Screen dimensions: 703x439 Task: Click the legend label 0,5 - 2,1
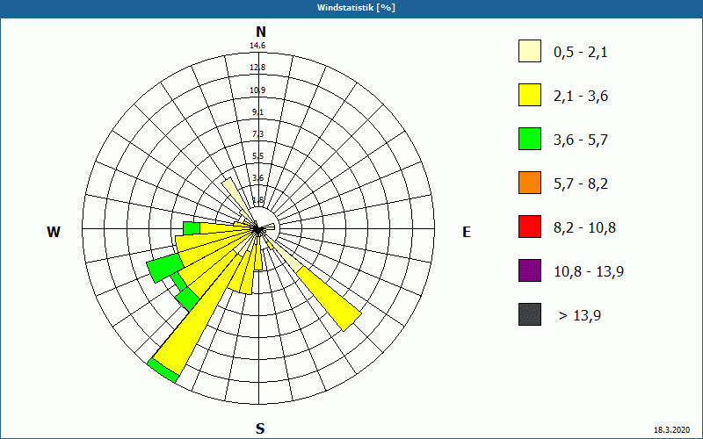click(581, 53)
